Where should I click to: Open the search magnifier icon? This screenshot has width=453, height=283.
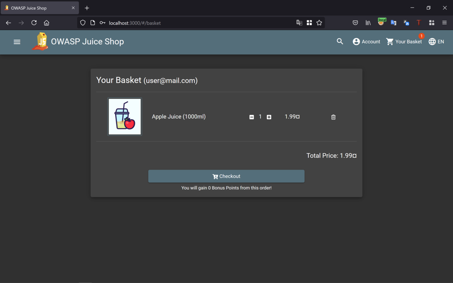[x=340, y=42]
